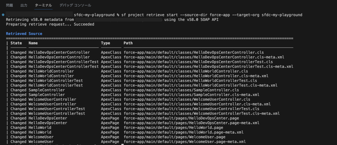
Task: Open HelloDevOpsCenterControllerTest.cls-meta.xml path link
Action: [208, 66]
